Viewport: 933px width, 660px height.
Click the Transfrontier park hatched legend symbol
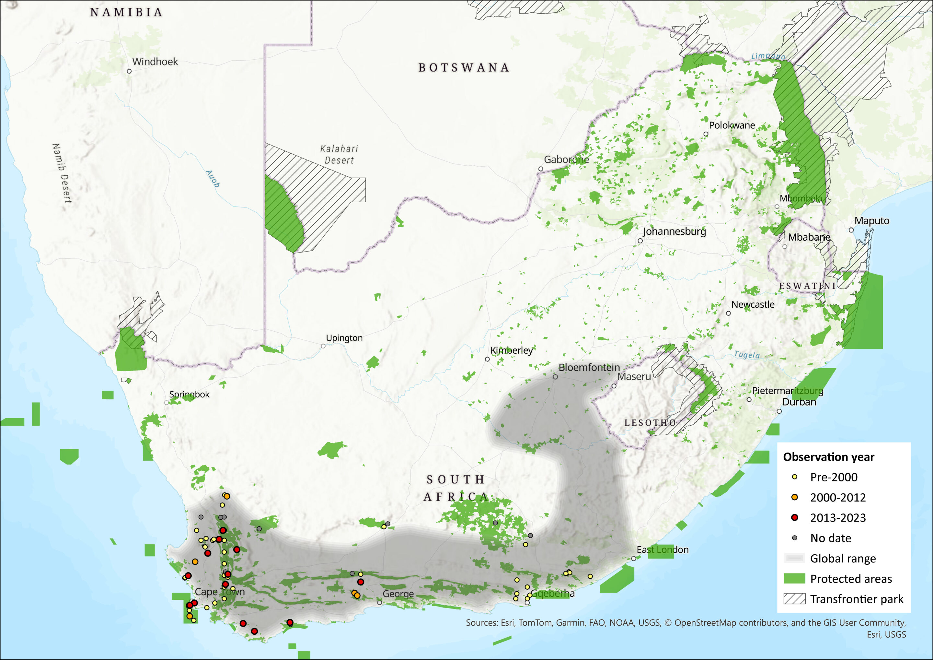click(794, 599)
